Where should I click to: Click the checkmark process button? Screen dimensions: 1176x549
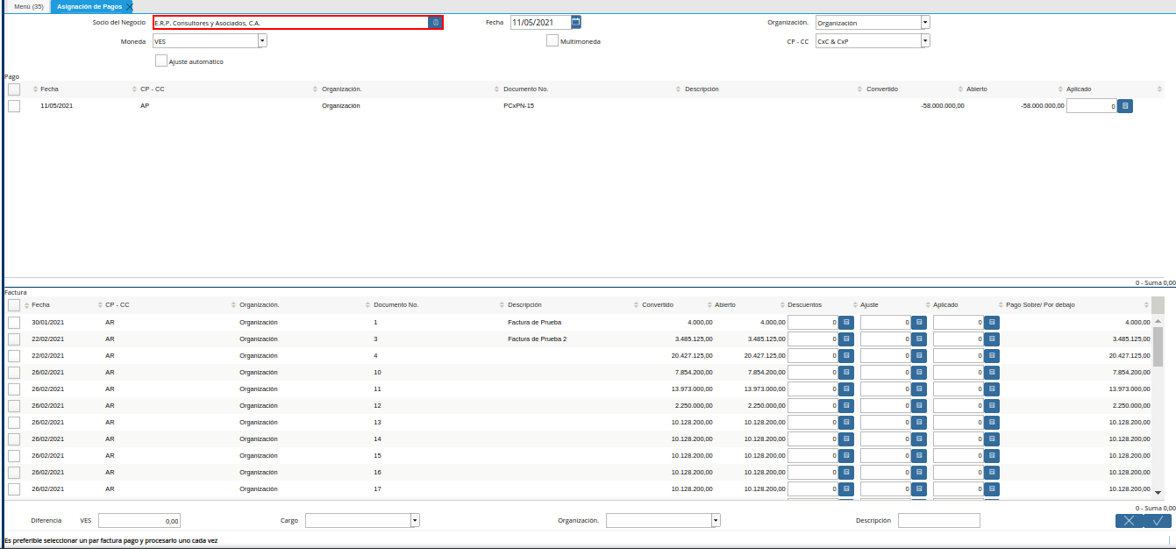click(1158, 521)
